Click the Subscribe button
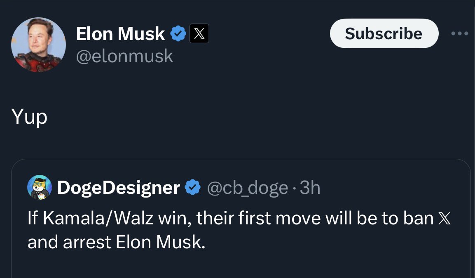The width and height of the screenshot is (475, 278). coord(384,33)
